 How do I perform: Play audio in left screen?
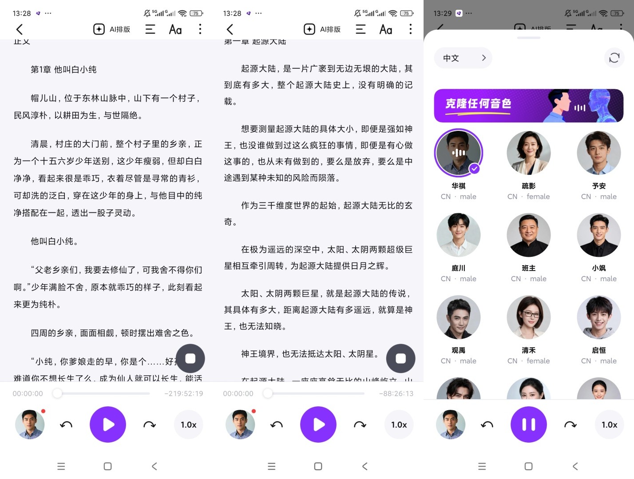[108, 424]
